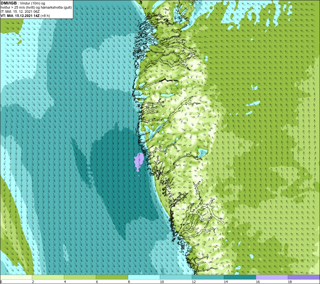The height and width of the screenshot is (284, 320).
Task: Click the 14–16 m/s dark teal legend swatch
Action: [x=240, y=277]
